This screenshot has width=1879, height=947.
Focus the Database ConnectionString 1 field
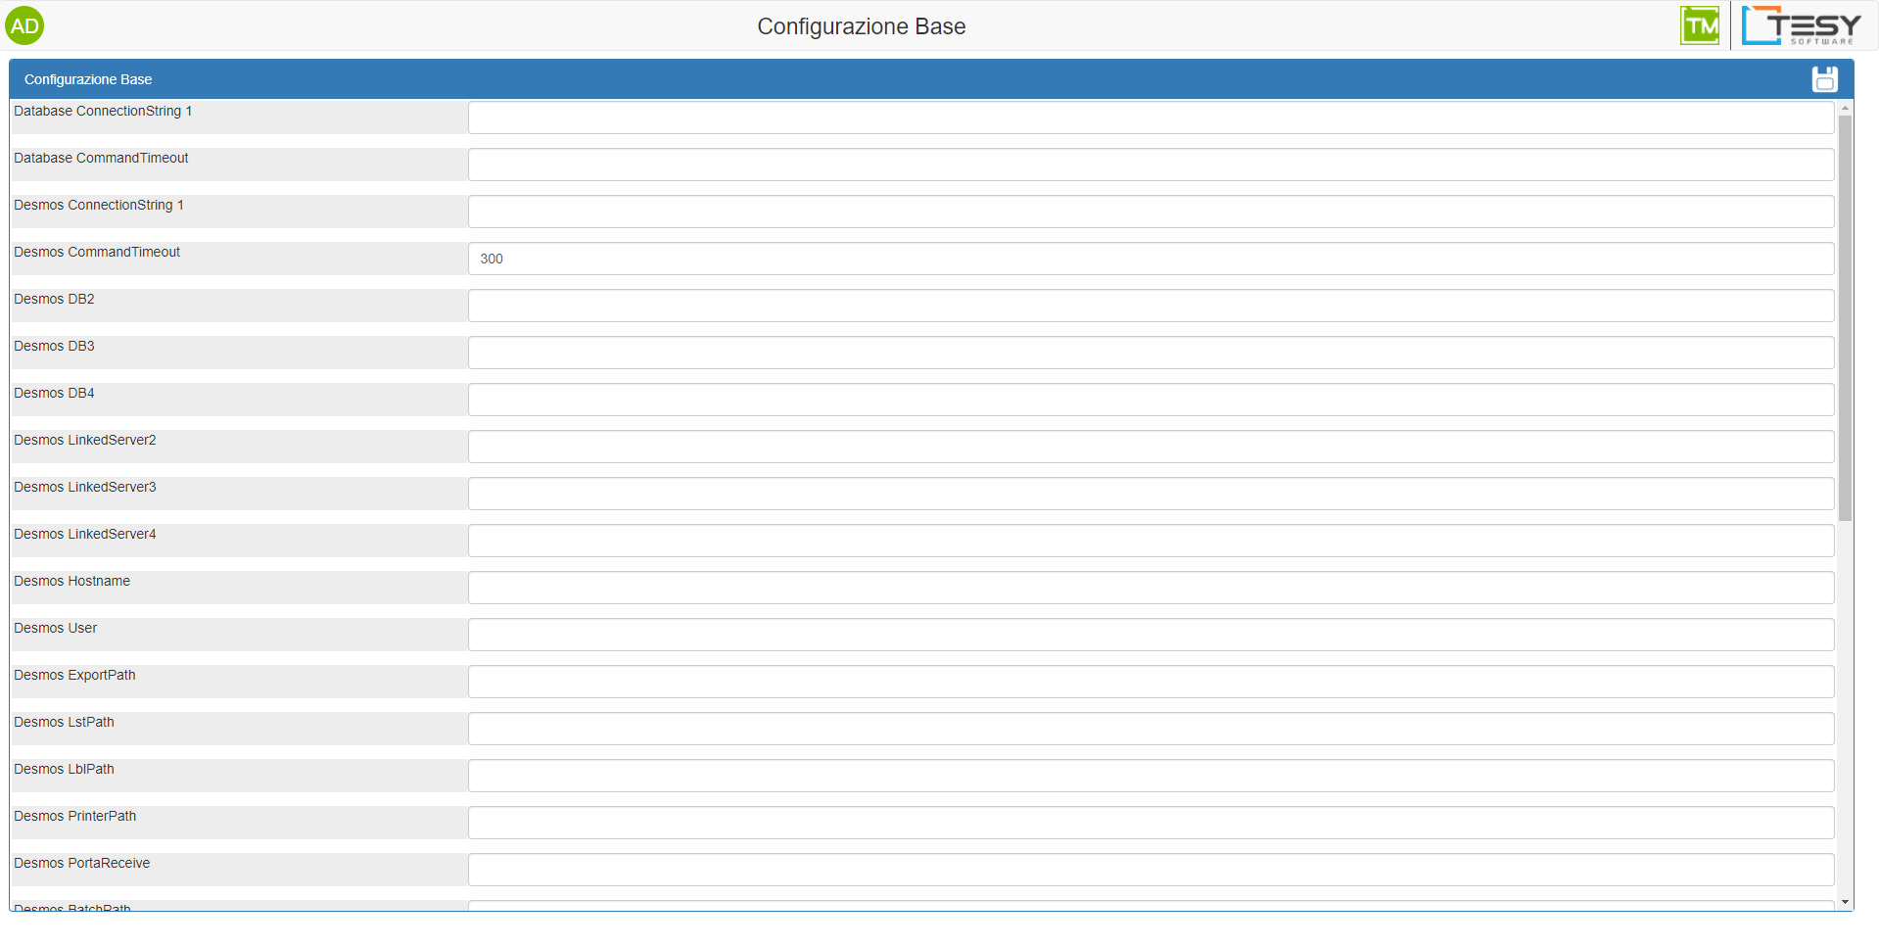pyautogui.click(x=1151, y=118)
